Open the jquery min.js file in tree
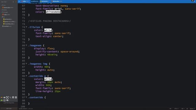Image resolution: width=196 pixels, height=110 pixels. point(9,22)
